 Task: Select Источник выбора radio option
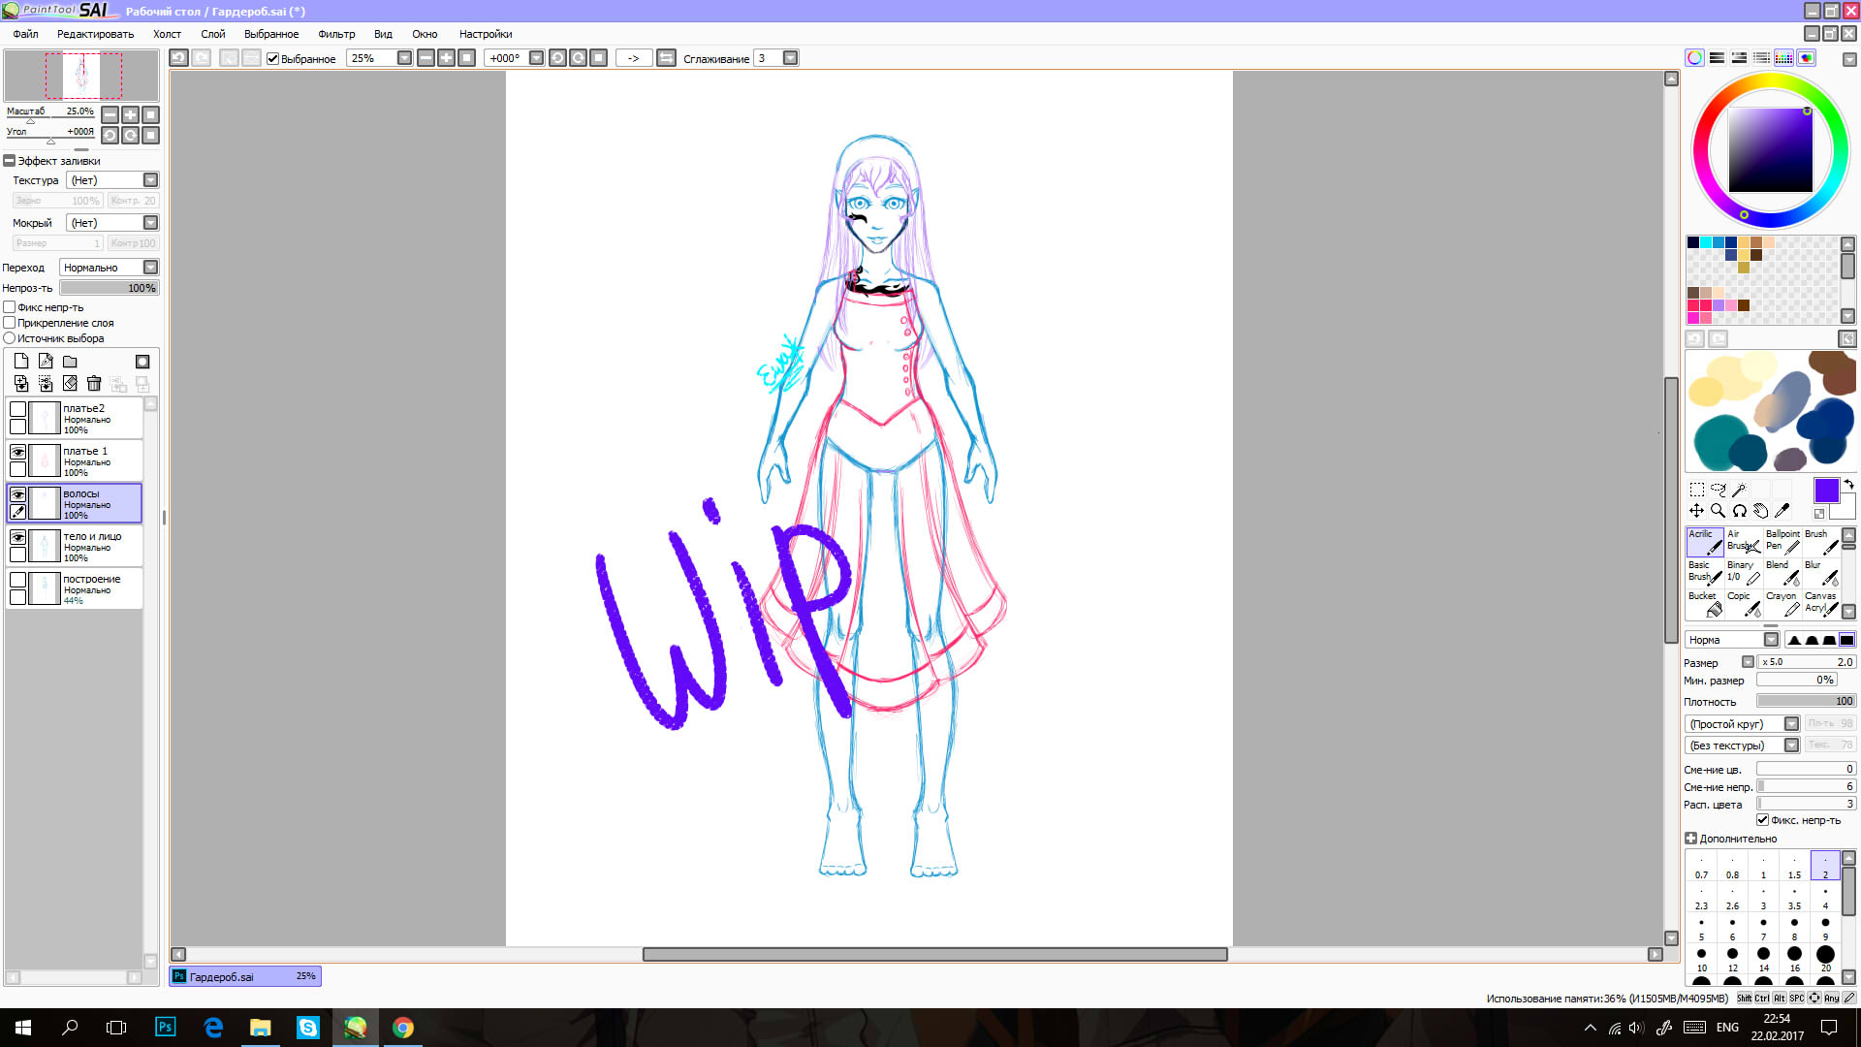click(x=10, y=338)
